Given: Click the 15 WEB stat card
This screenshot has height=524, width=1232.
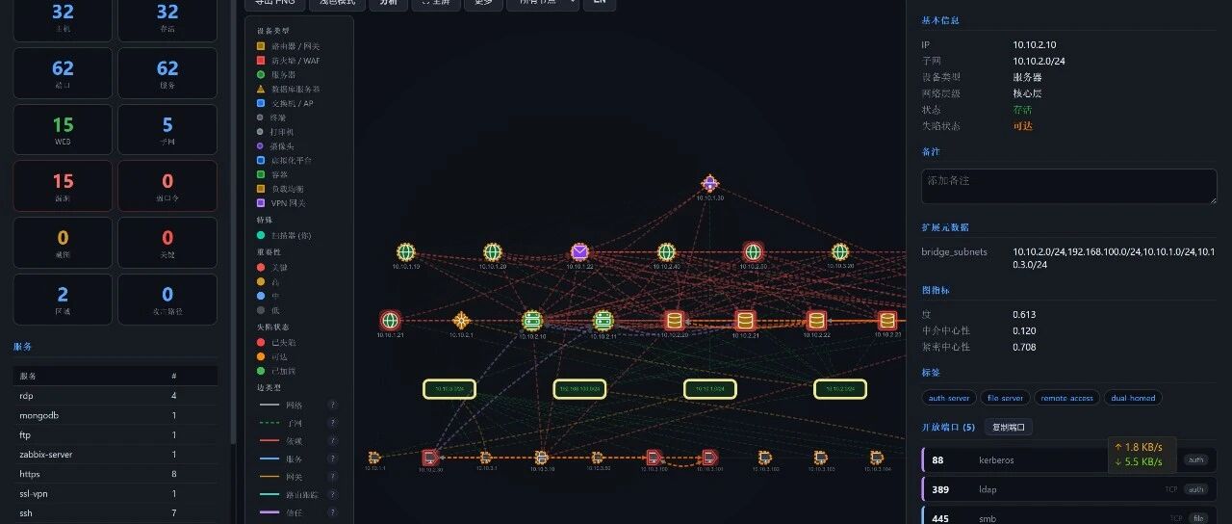Looking at the screenshot, I should [63, 130].
